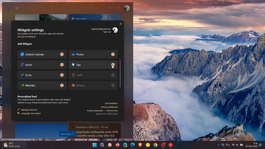Click the account avatar in Widgets settings

click(115, 30)
